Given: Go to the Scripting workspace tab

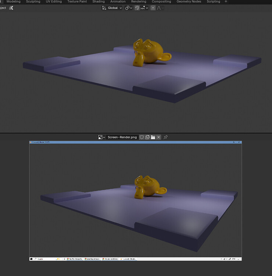Looking at the screenshot, I should tap(213, 1).
